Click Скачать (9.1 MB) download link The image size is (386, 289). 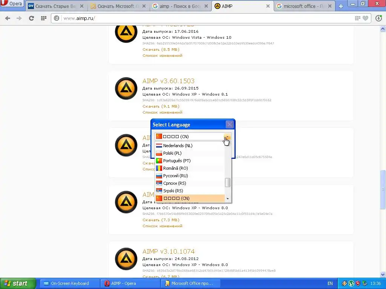pos(161,106)
